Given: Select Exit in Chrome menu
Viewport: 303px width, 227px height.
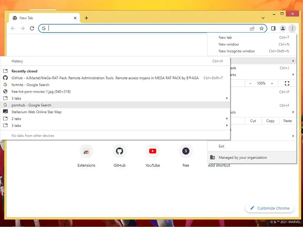Looking at the screenshot, I should (x=252, y=146).
